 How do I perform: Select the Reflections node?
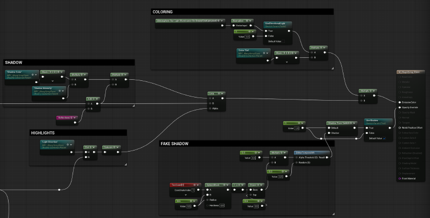pos(68,117)
